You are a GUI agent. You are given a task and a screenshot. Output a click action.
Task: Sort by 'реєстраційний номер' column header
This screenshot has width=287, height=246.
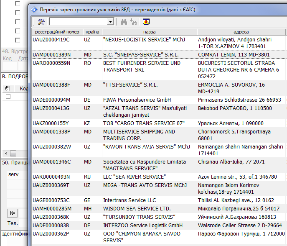pyautogui.click(x=57, y=32)
